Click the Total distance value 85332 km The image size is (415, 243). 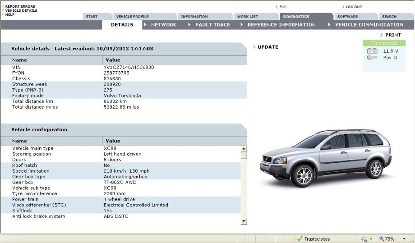[115, 101]
